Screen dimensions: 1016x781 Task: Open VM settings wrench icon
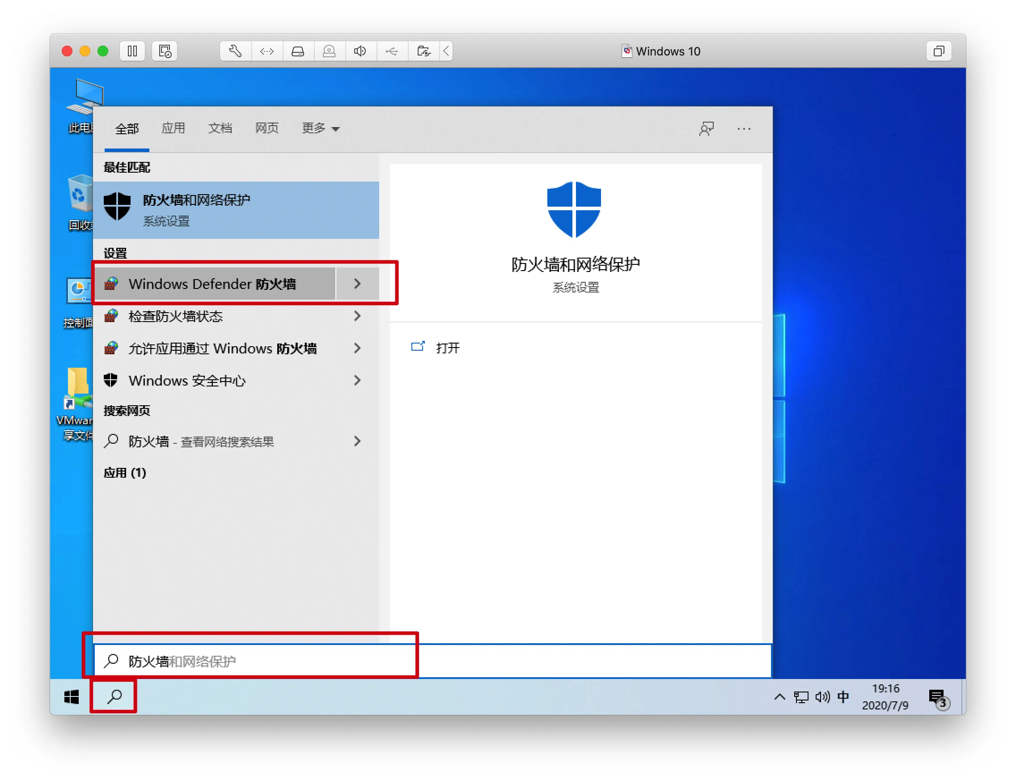[235, 51]
